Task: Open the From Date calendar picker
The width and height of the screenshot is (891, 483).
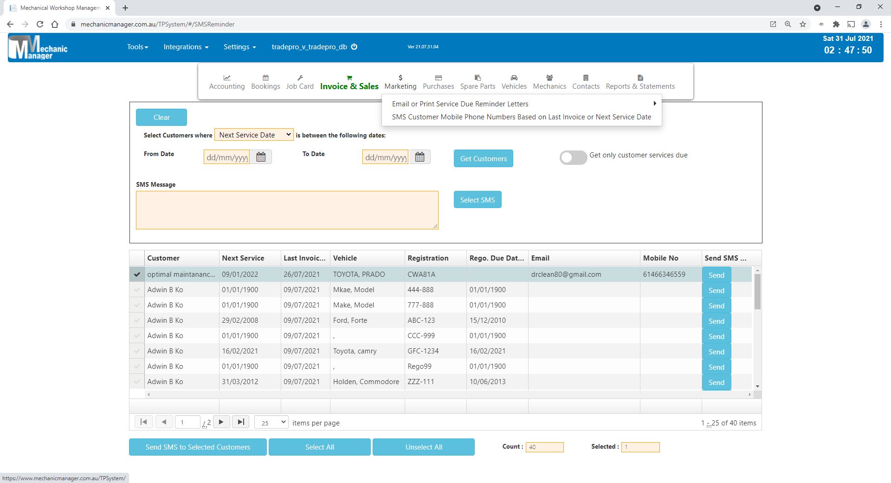Action: (261, 157)
